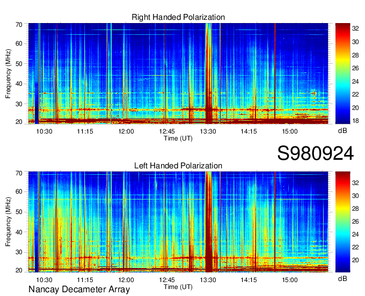This screenshot has height=296, width=365.
Task: Click the 14:15 tick under Right Handed plot
Action: 249,131
